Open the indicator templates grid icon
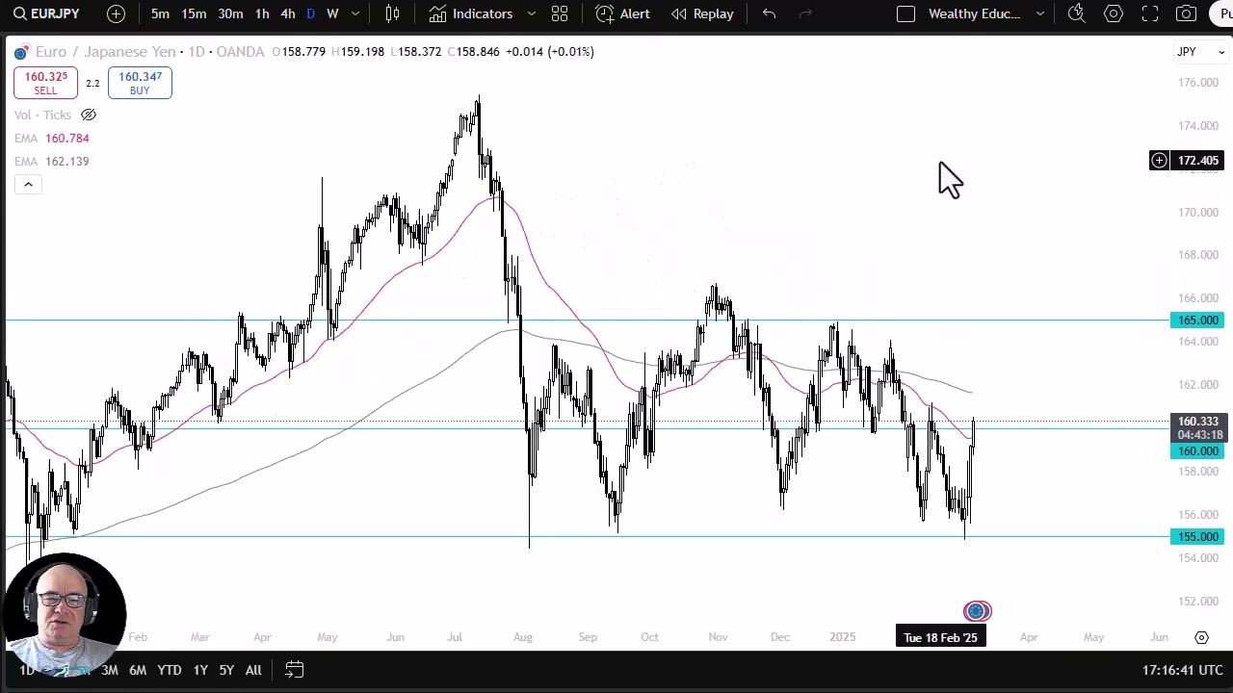Viewport: 1233px width, 693px height. coord(560,13)
